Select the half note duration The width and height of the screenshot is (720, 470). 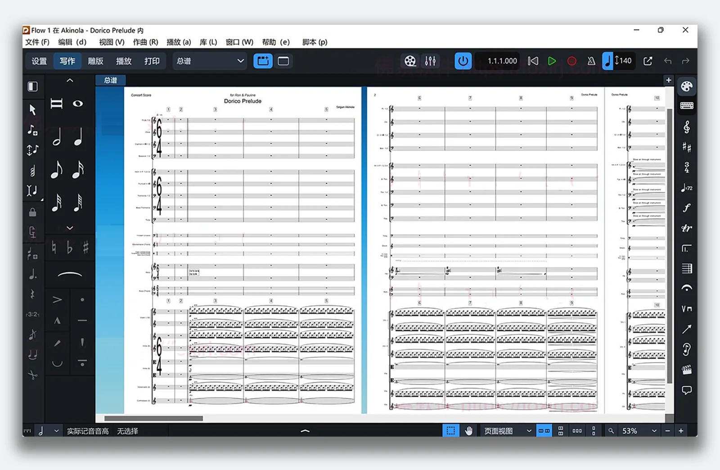(57, 137)
